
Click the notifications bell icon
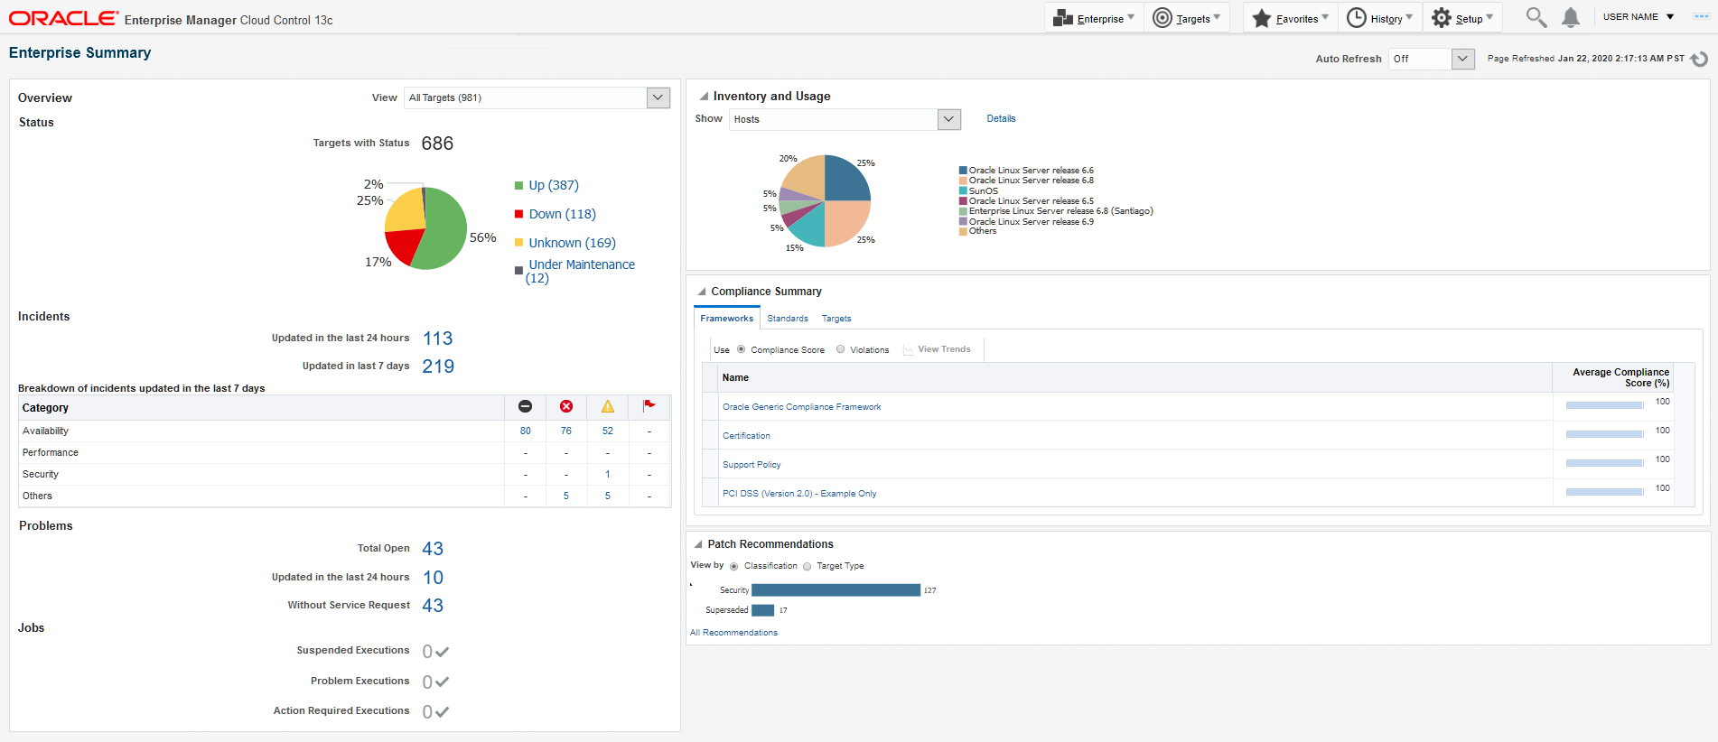1571,17
